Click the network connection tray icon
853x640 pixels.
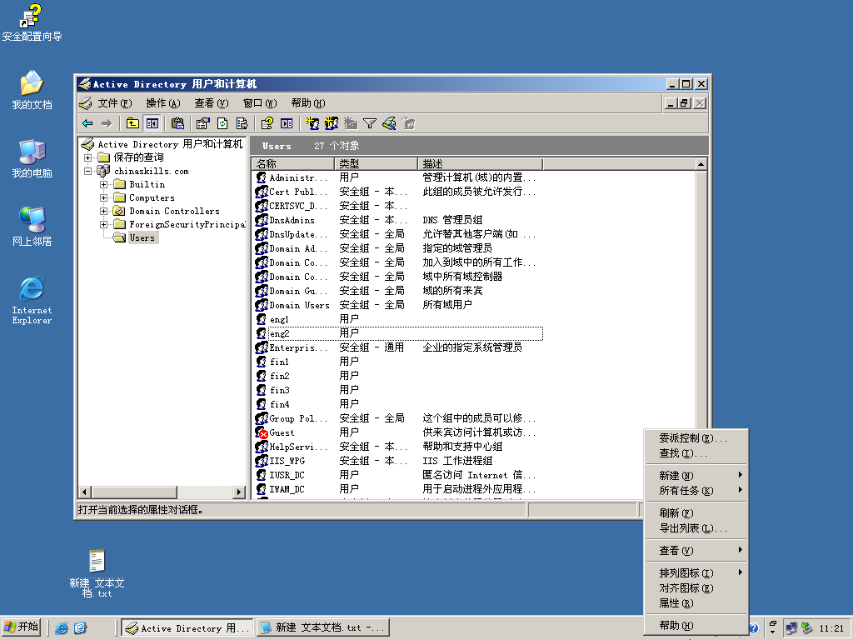click(791, 628)
